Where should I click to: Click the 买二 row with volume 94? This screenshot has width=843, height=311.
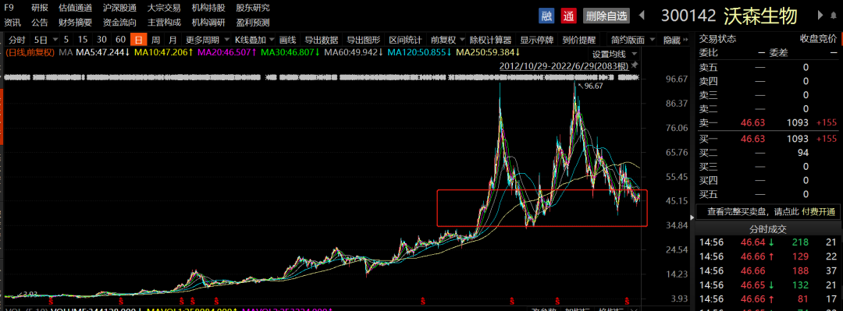tap(769, 153)
